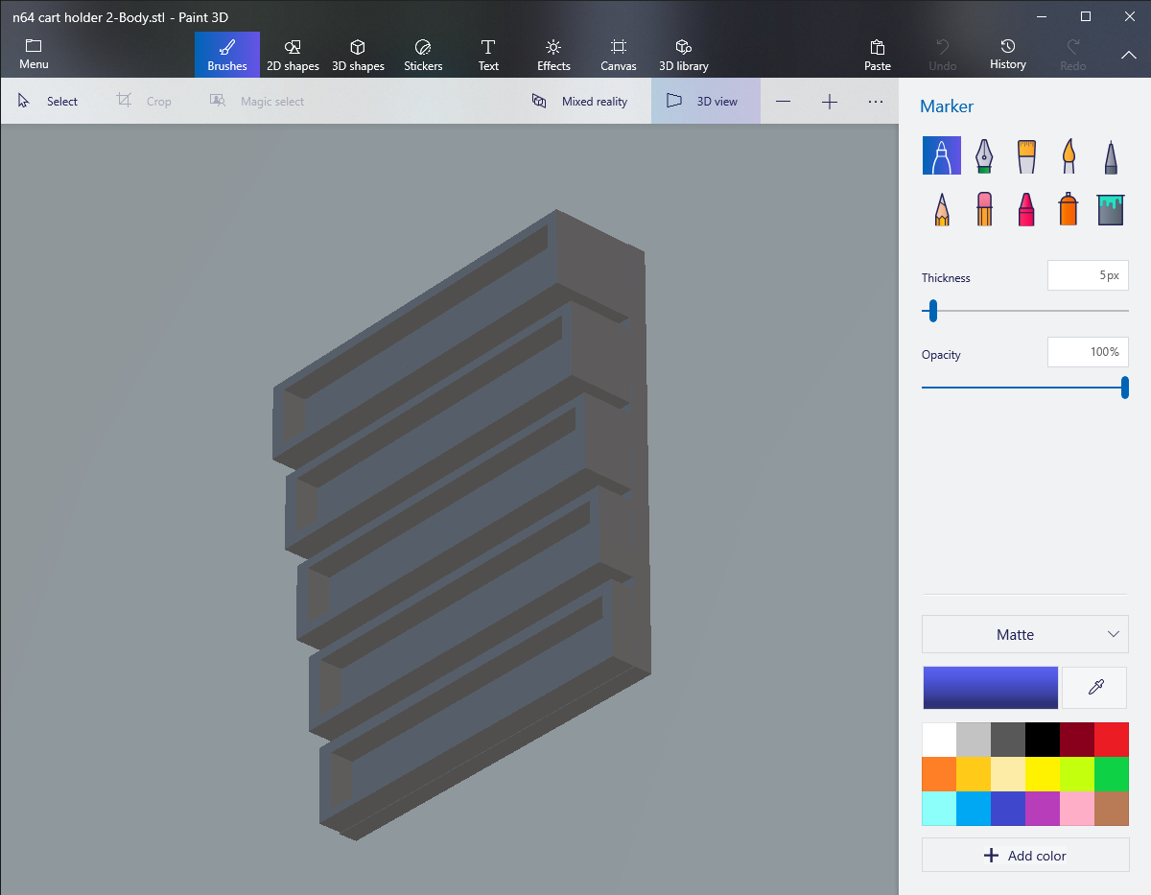Collapse the ribbon with the chevron
The image size is (1151, 895).
point(1128,55)
